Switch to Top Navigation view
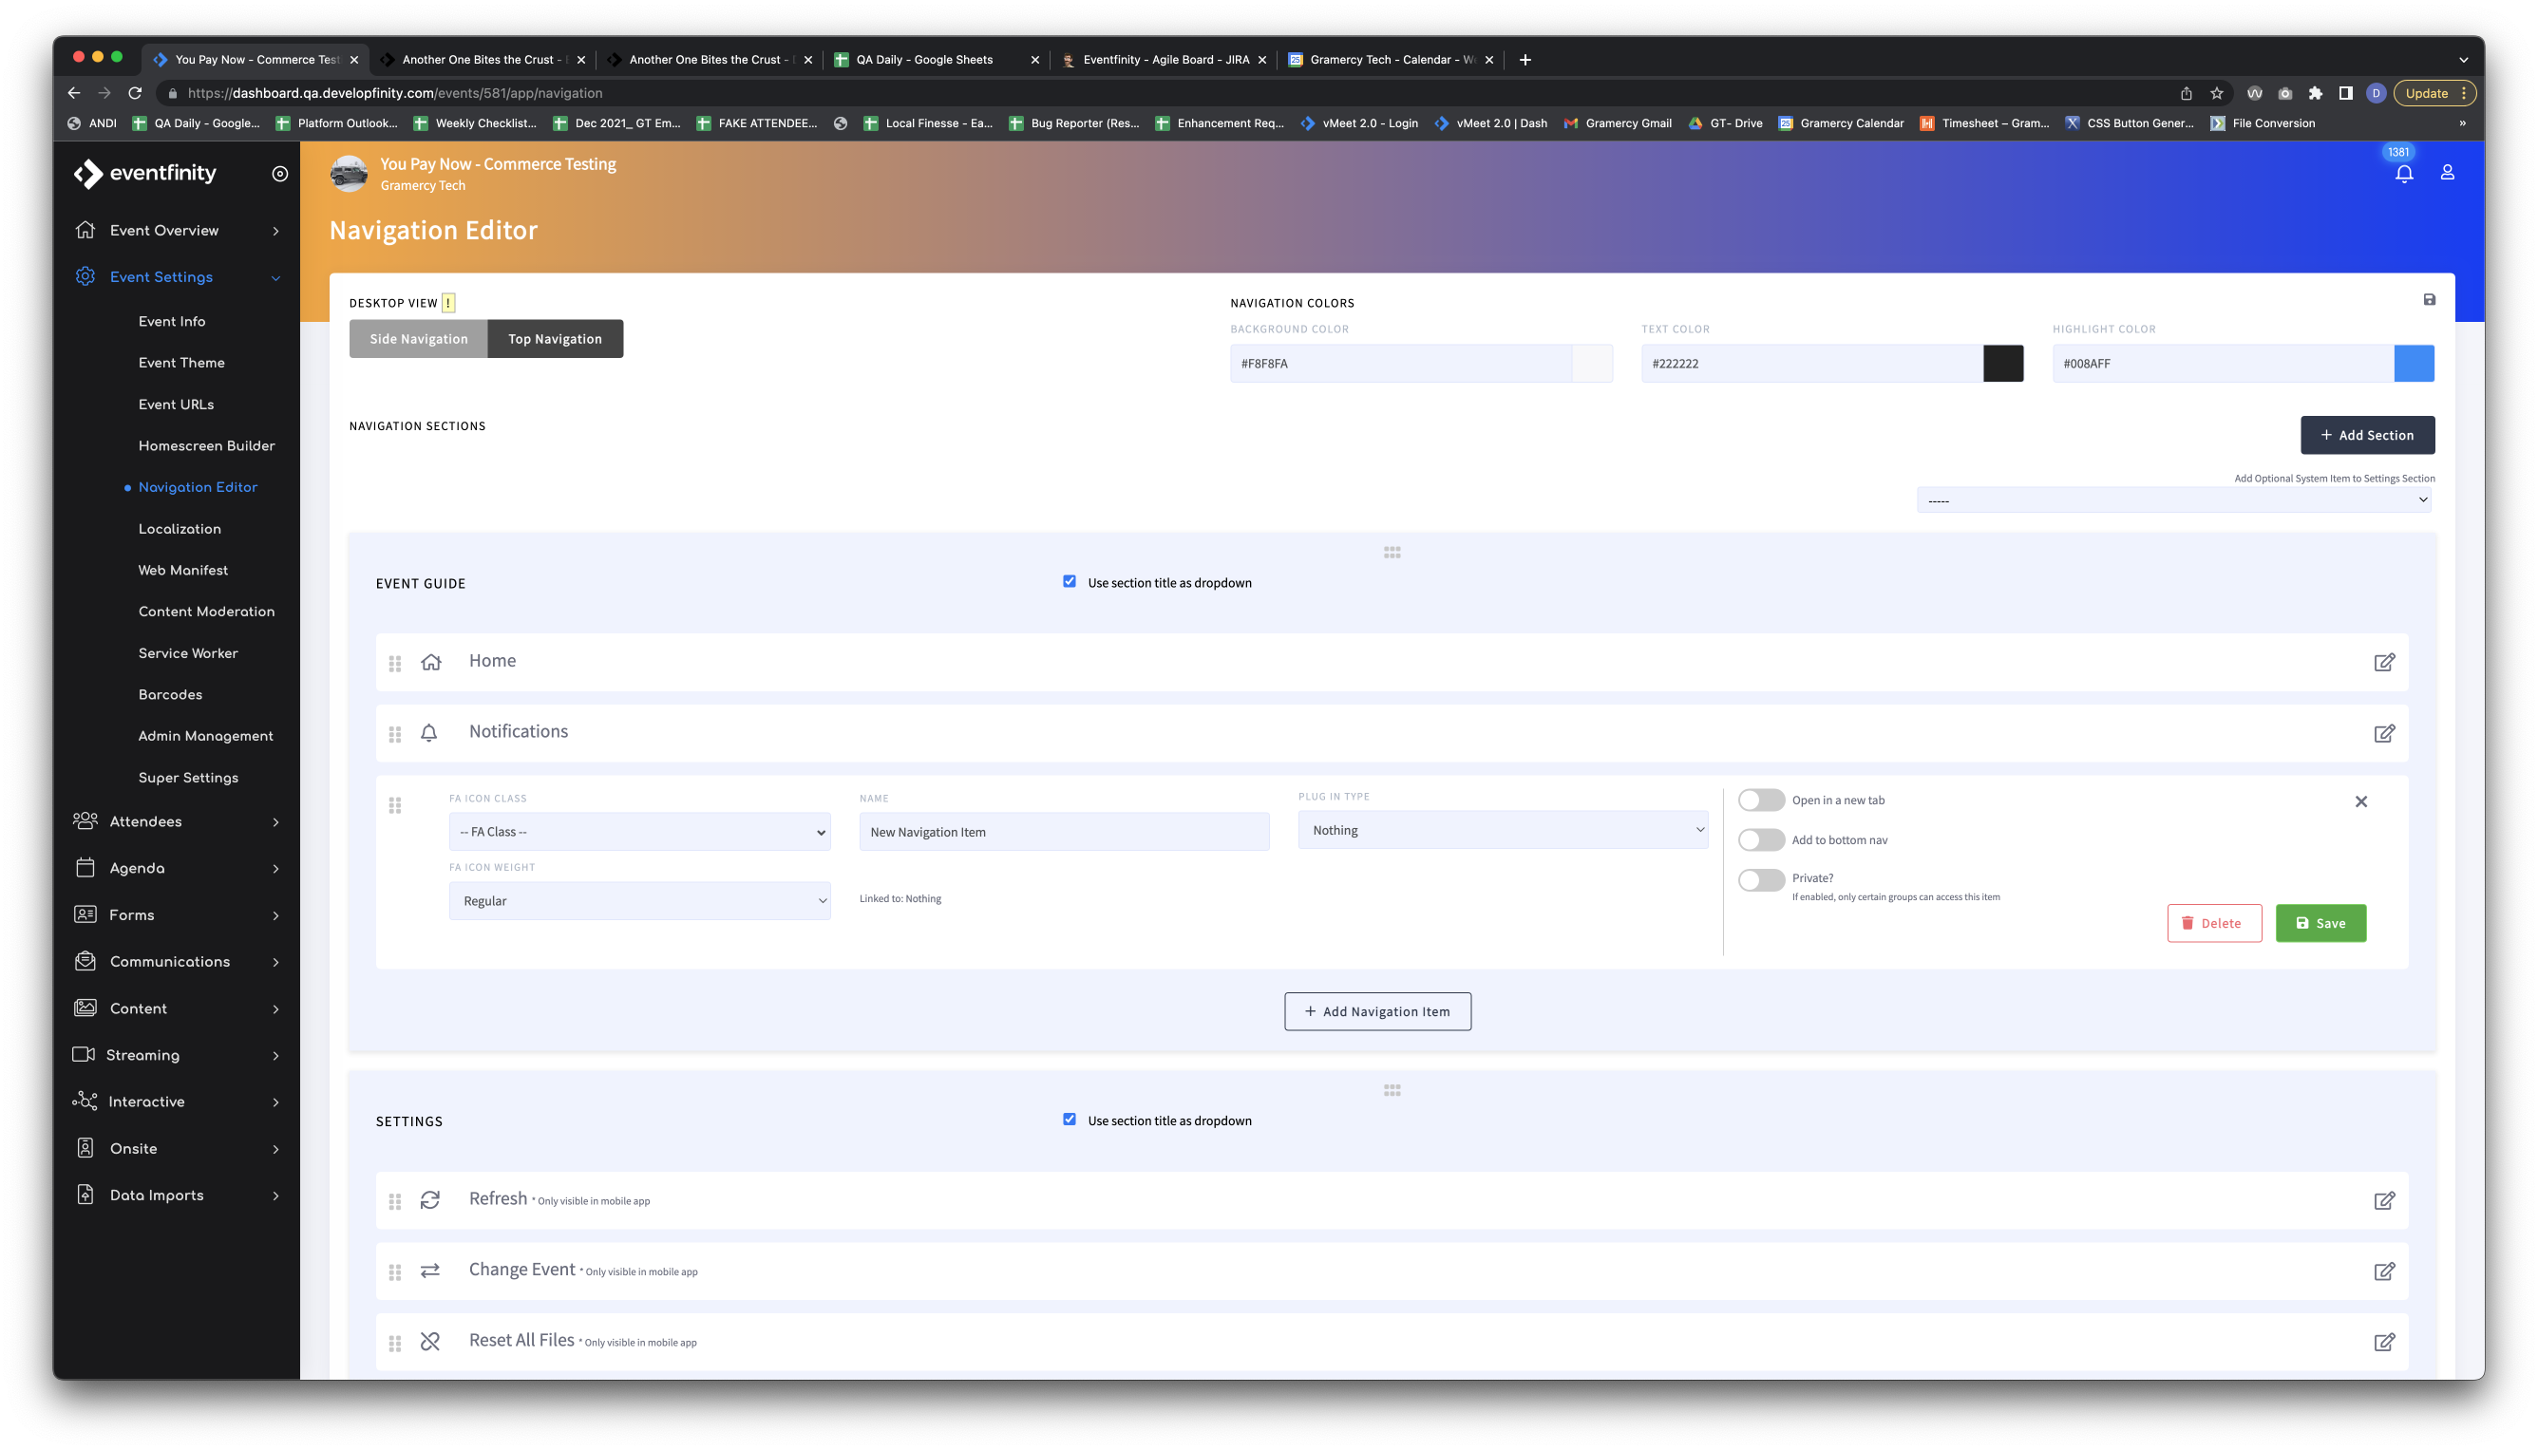This screenshot has width=2538, height=1450. (x=555, y=339)
